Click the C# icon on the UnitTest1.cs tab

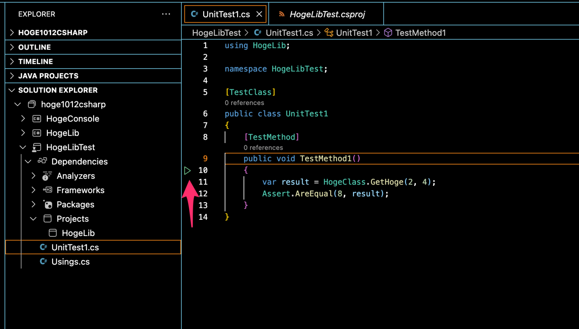click(x=194, y=14)
